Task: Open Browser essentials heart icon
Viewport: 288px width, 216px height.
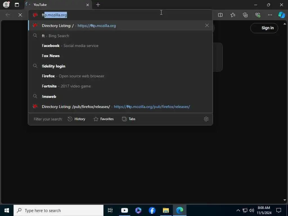Action: pyautogui.click(x=258, y=15)
